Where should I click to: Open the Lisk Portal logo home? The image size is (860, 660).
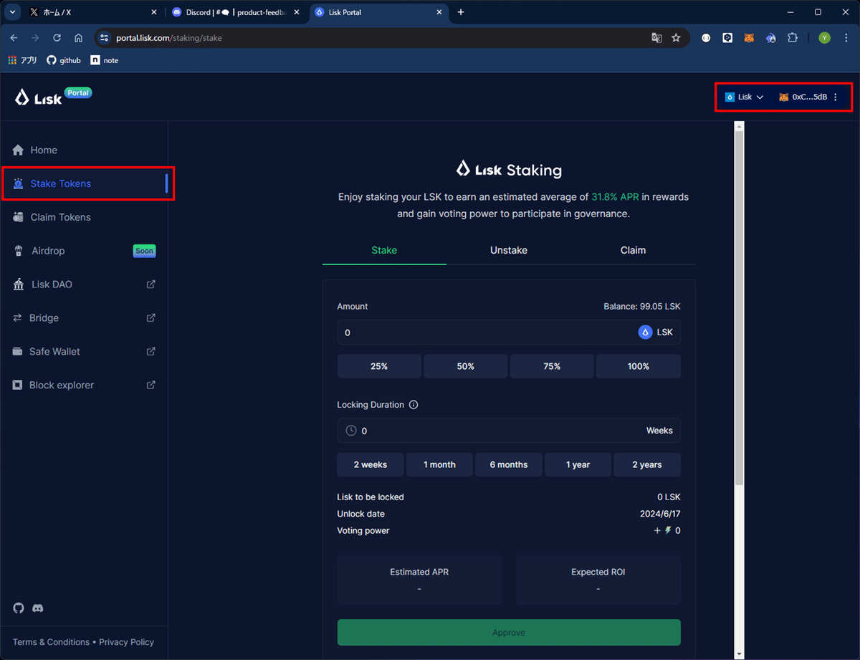53,97
